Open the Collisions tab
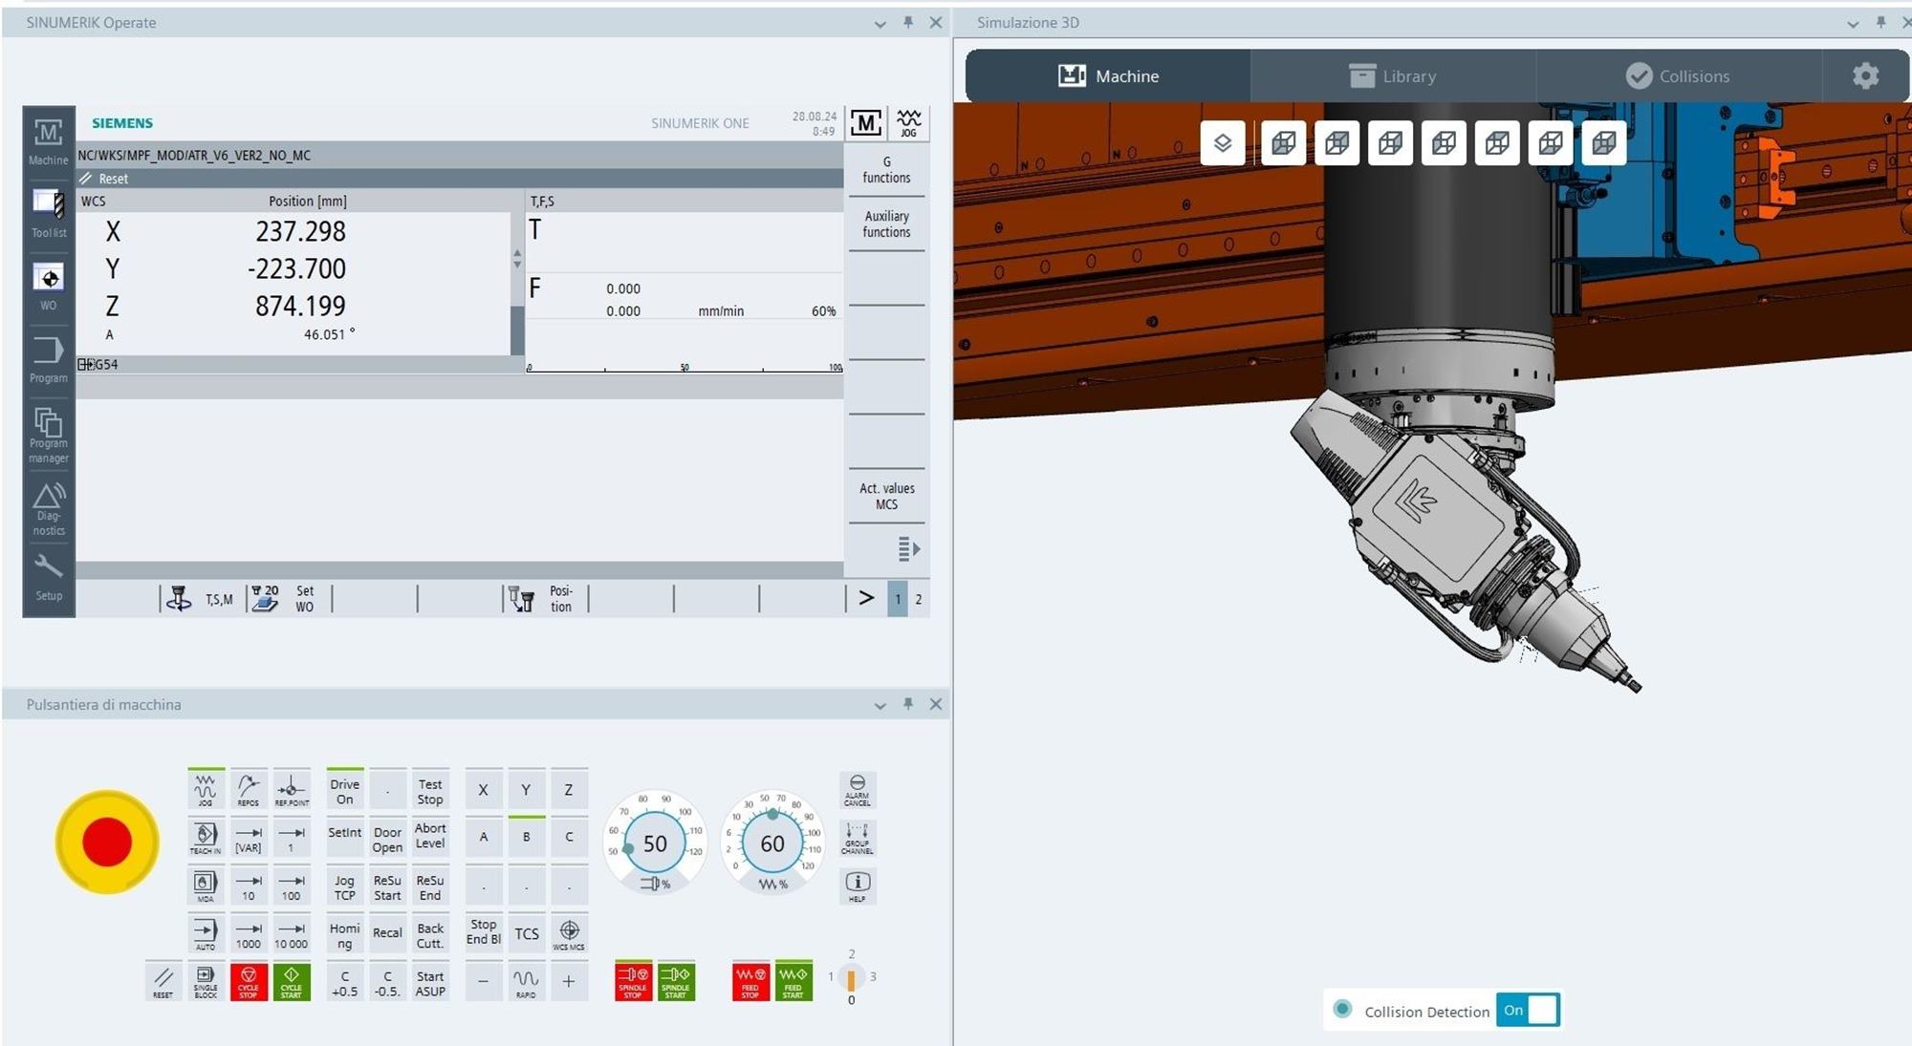Screen dimensions: 1912x1046 coord(1679,75)
